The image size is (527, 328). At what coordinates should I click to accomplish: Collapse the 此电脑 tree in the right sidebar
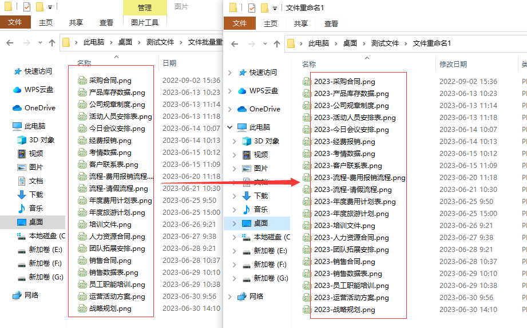click(x=230, y=127)
